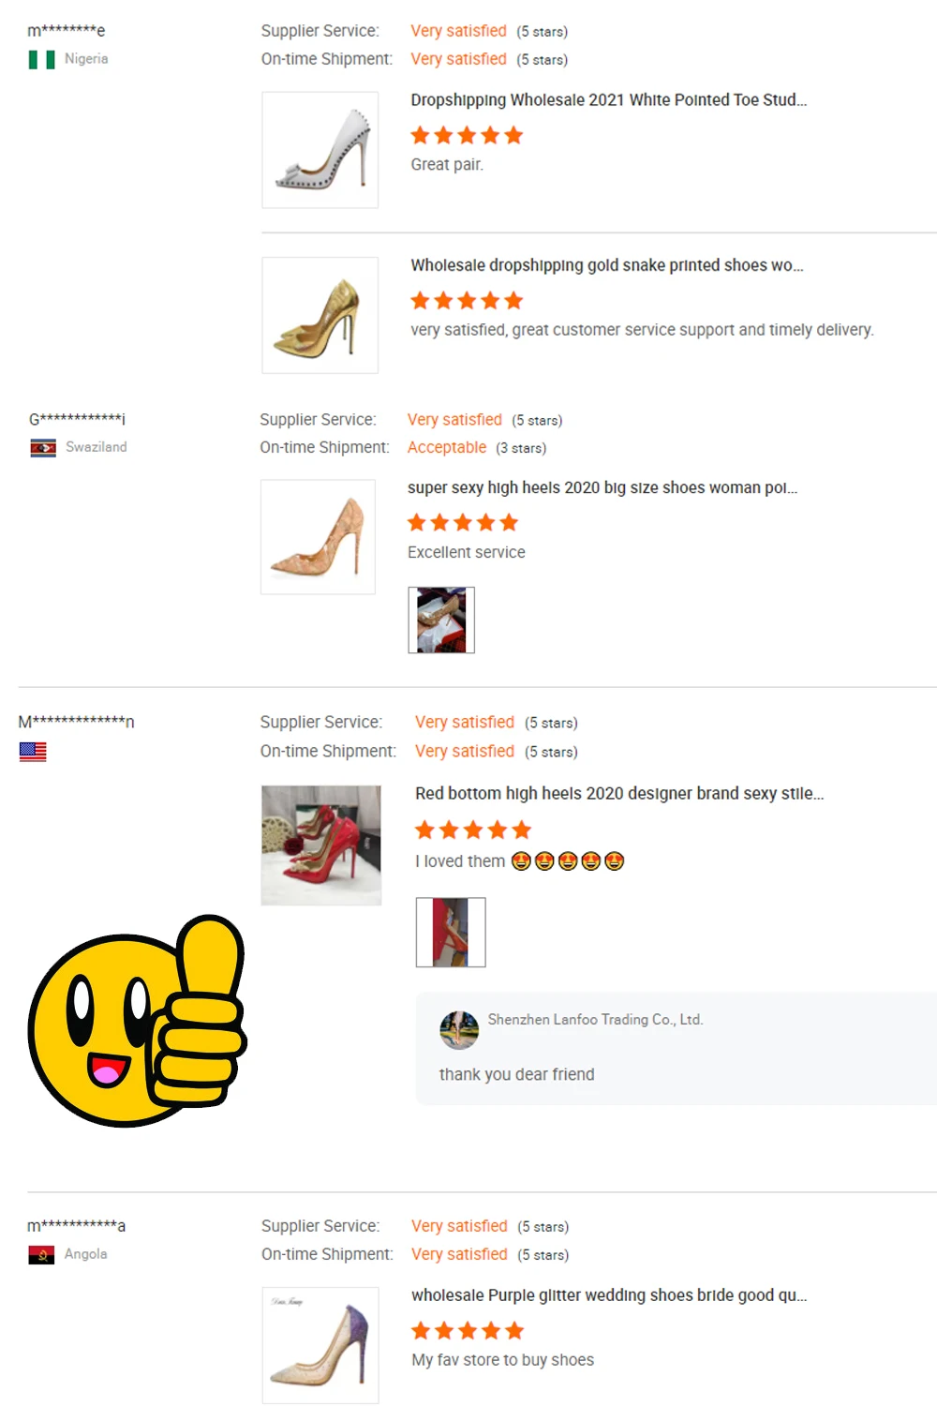Click the thumbs-up emoji sticker
The height and width of the screenshot is (1406, 937).
pos(137,1021)
